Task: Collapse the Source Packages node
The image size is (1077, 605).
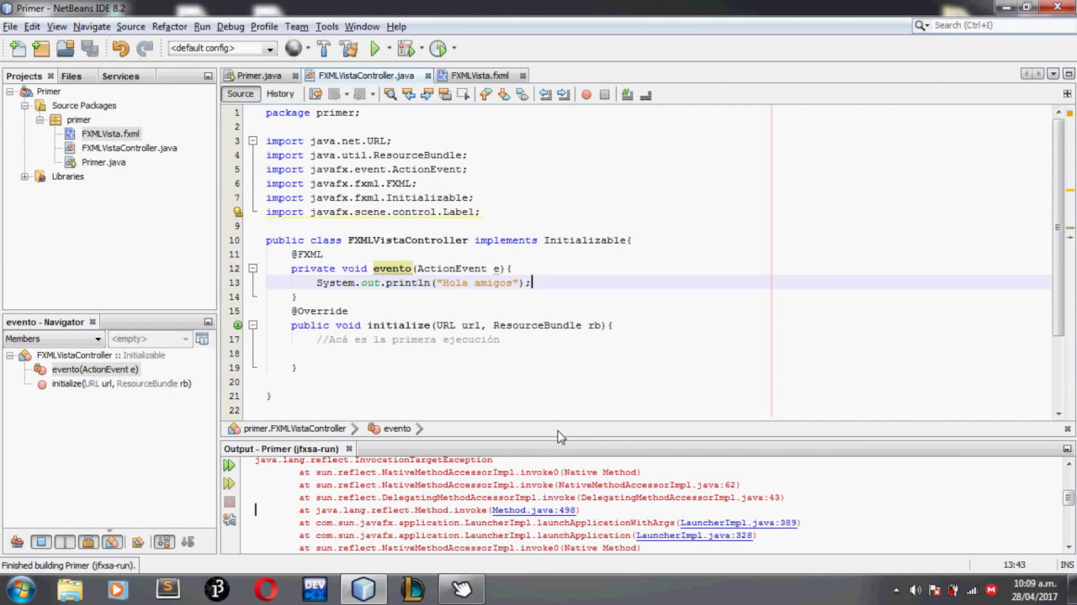Action: [x=25, y=105]
